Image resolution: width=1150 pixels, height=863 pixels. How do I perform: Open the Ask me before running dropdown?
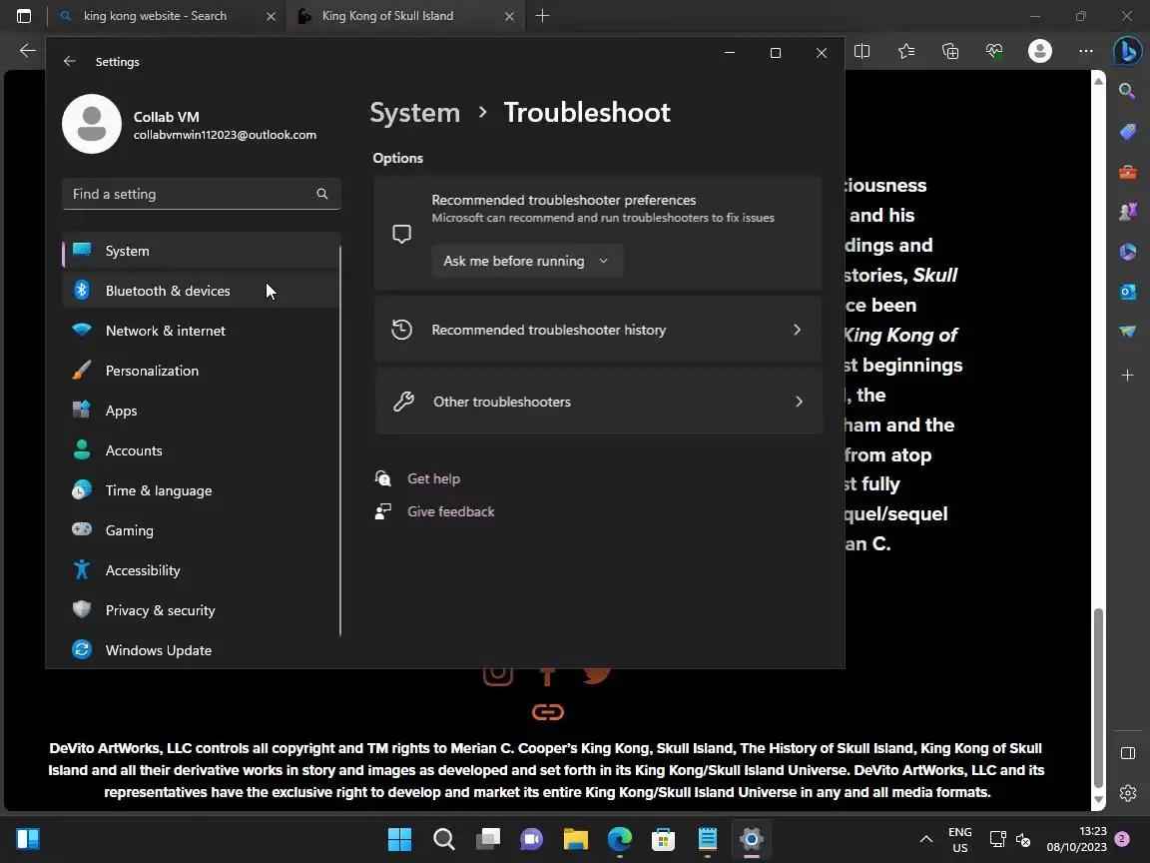527,262
